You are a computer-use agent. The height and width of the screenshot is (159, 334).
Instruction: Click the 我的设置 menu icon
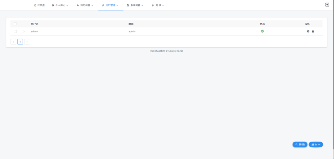(78, 6)
